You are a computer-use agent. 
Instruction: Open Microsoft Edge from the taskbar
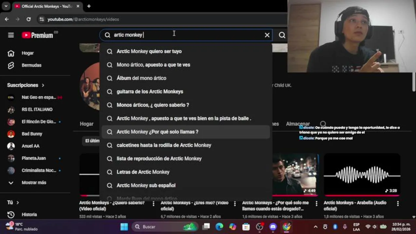point(219,227)
